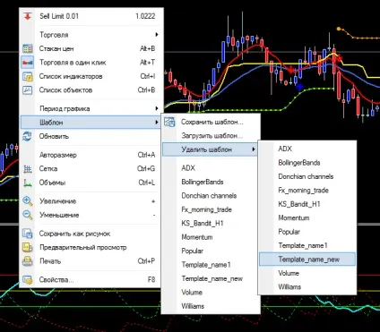The image size is (380, 332).
Task: Apply Template_name_new in Шаблон submenu
Action: 211,278
